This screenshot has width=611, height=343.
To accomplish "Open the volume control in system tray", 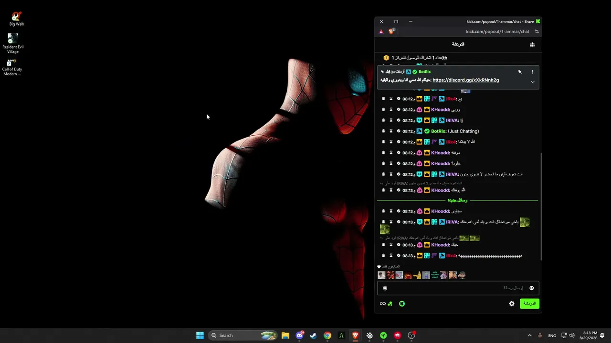I will click(572, 335).
